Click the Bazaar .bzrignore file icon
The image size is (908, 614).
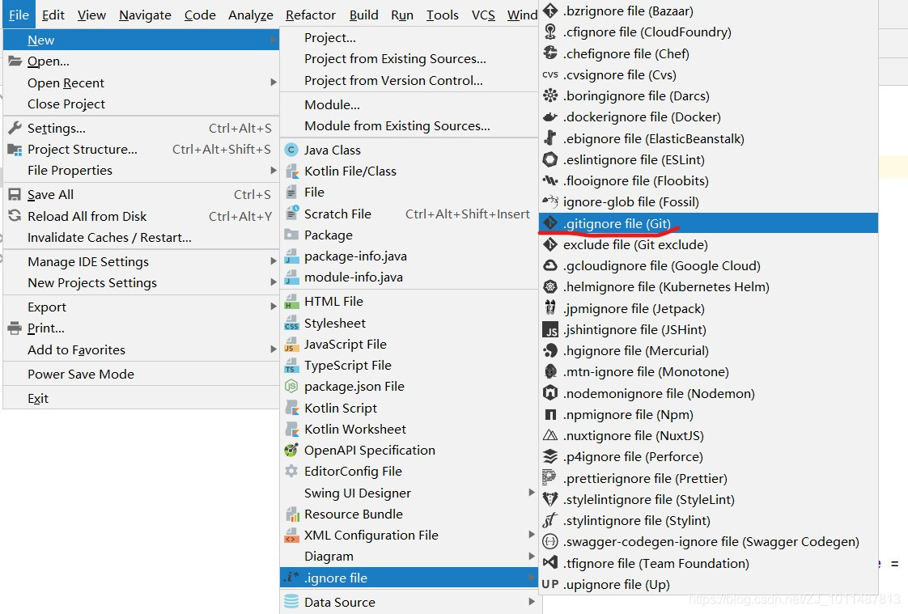pos(549,11)
